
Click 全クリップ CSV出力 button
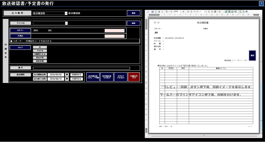(121, 77)
